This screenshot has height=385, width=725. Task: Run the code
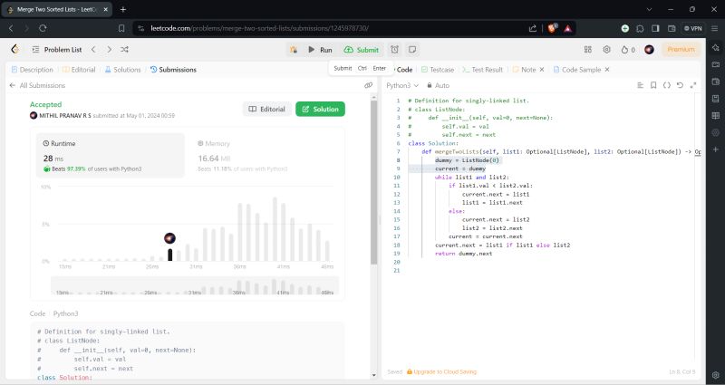(320, 50)
